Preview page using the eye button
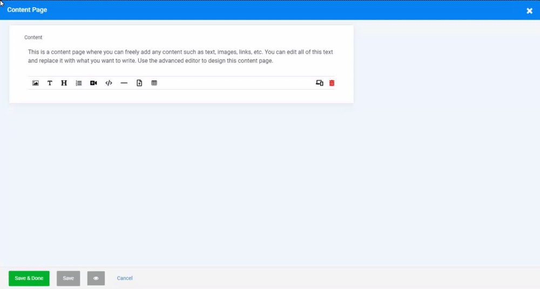 (x=96, y=278)
